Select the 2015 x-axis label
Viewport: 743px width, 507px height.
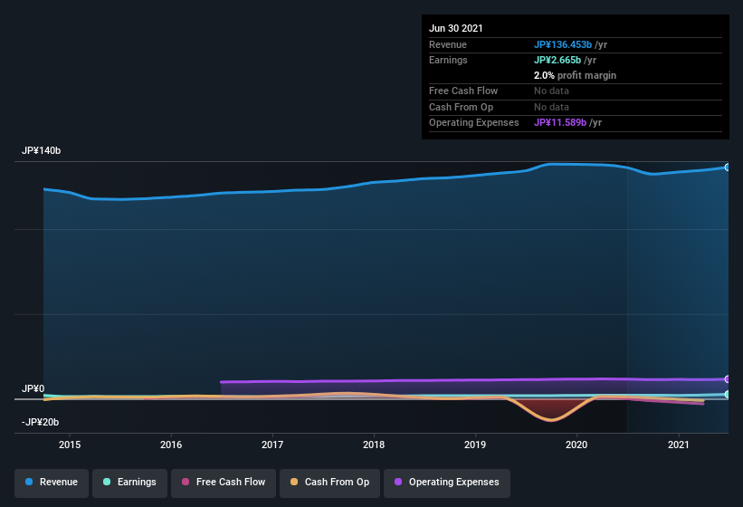coord(70,445)
